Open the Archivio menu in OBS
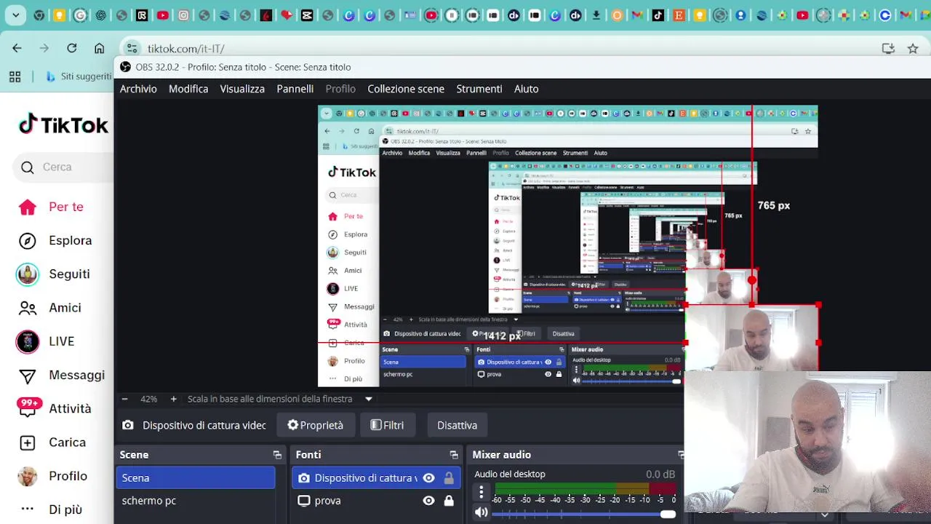This screenshot has width=931, height=524. tap(138, 89)
